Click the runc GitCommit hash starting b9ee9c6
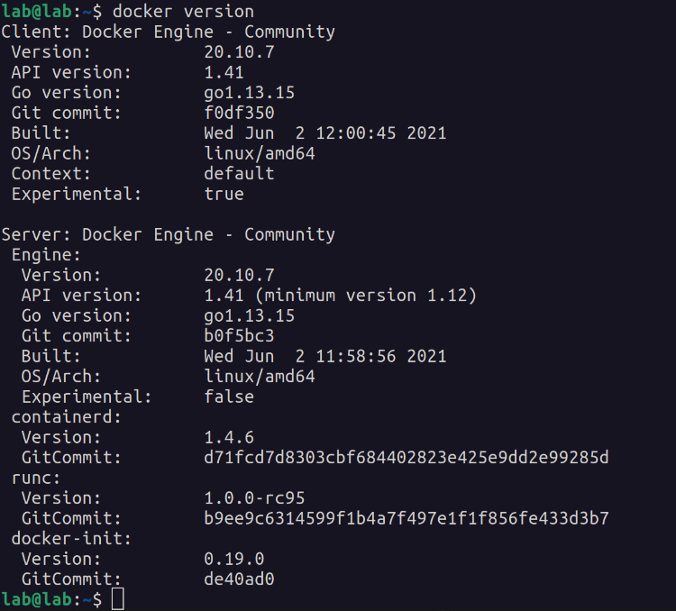 pyautogui.click(x=407, y=518)
